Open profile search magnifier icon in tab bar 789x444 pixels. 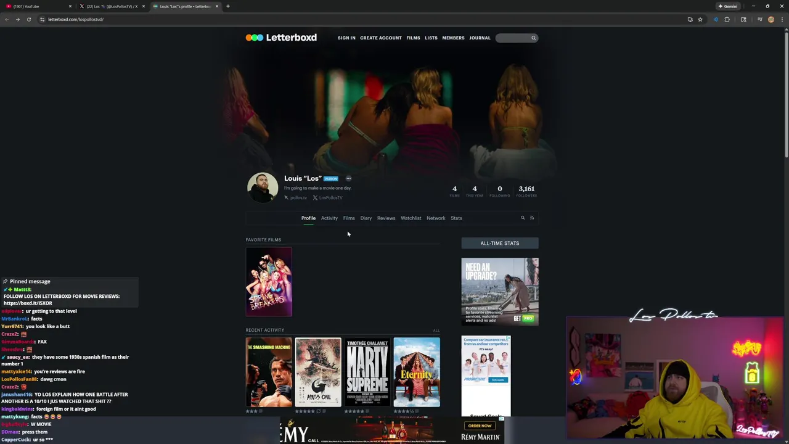[523, 218]
